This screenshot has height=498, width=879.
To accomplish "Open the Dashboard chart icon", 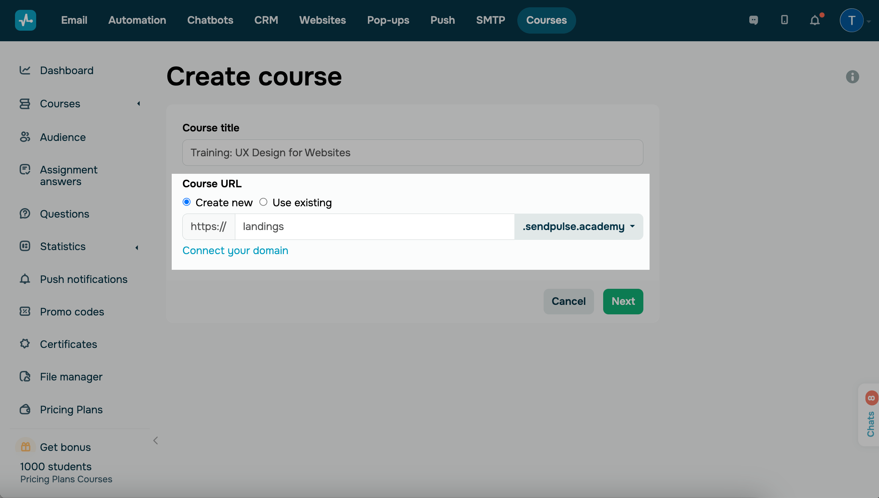I will (x=25, y=70).
